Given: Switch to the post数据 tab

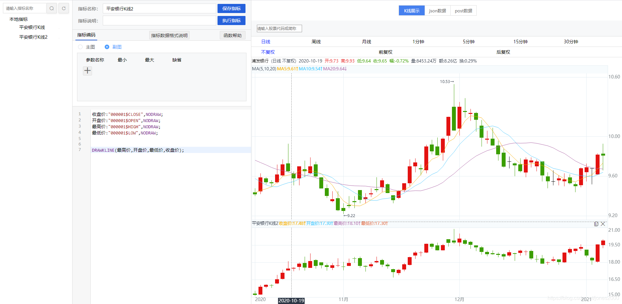Looking at the screenshot, I should [463, 11].
